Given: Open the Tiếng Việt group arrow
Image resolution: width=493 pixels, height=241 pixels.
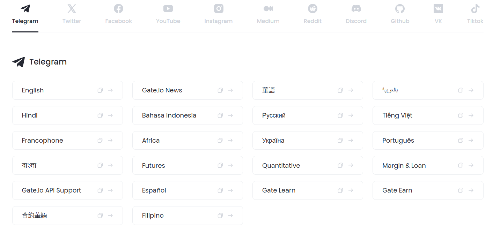Looking at the screenshot, I should (x=471, y=115).
